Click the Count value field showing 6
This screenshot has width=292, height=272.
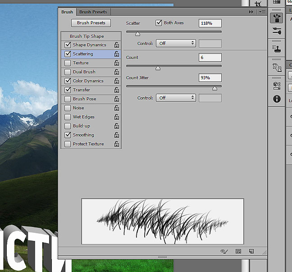210,58
